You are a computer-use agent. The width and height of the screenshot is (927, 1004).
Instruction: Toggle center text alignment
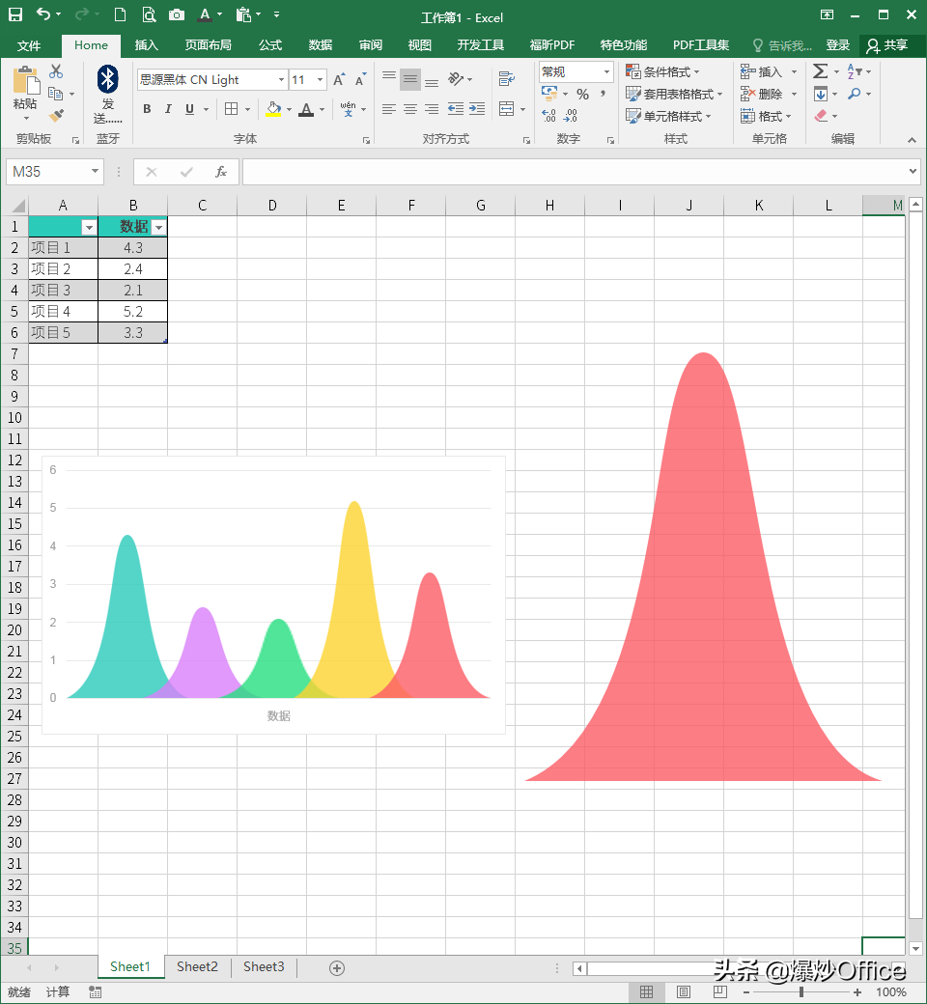410,109
